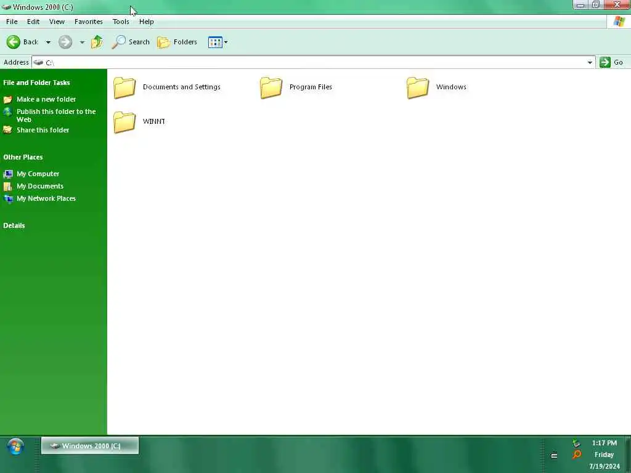Open the Favorites menu
Screen dimensions: 631x473
pyautogui.click(x=89, y=22)
